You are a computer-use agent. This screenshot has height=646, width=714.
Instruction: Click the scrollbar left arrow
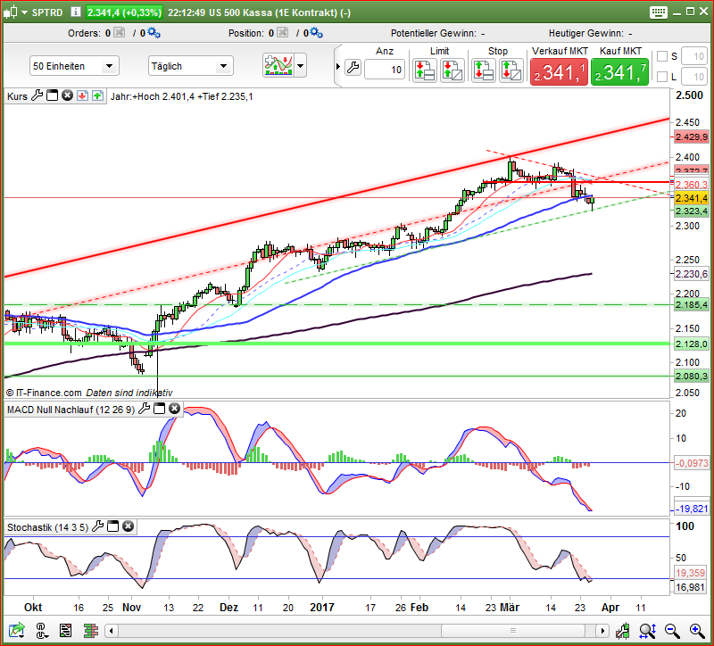112,631
